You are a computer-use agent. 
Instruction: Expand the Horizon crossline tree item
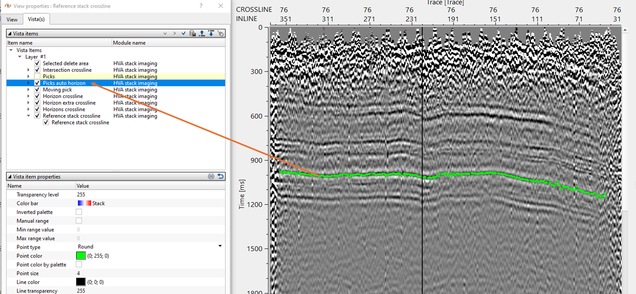click(29, 96)
